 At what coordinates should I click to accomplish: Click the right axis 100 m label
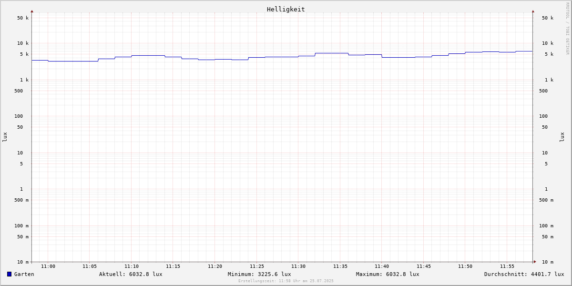(x=546, y=226)
